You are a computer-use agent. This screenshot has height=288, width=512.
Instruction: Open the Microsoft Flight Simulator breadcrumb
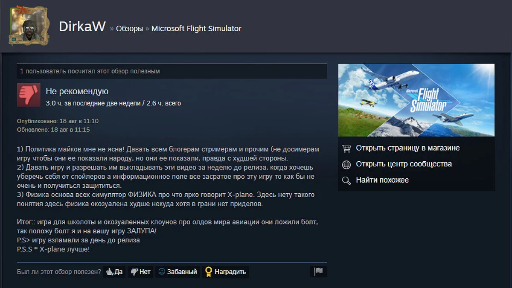pos(196,29)
